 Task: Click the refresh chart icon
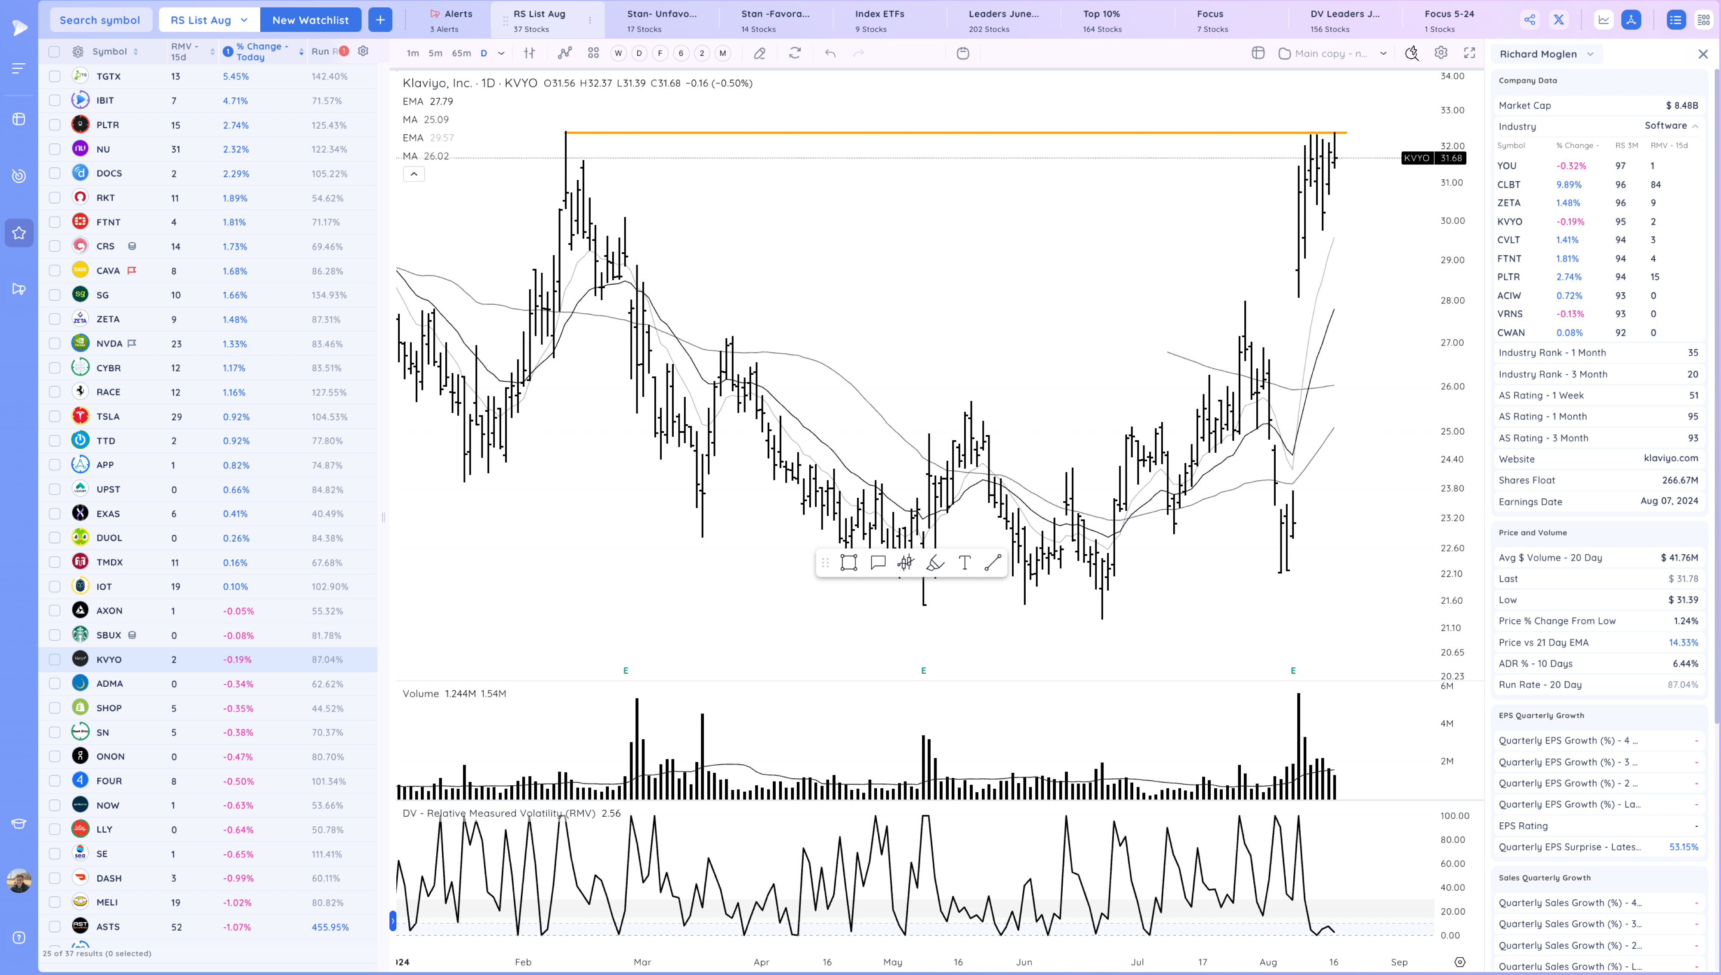click(x=795, y=54)
